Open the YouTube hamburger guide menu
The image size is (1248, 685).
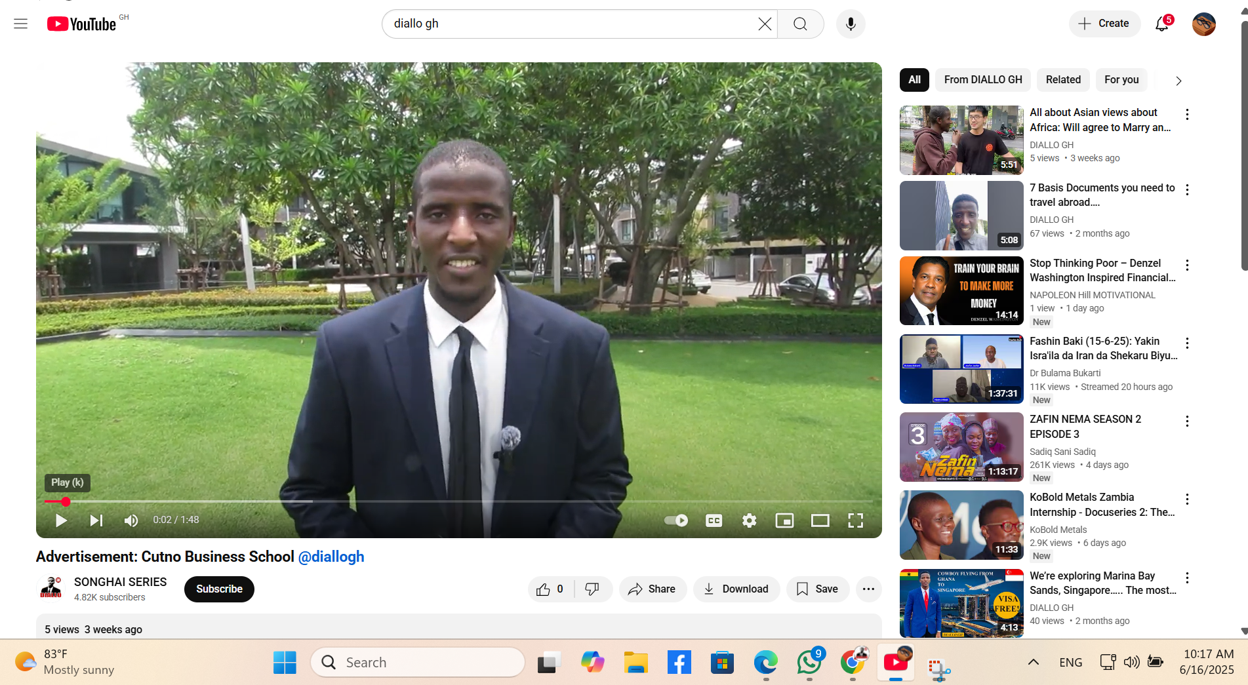pyautogui.click(x=21, y=24)
